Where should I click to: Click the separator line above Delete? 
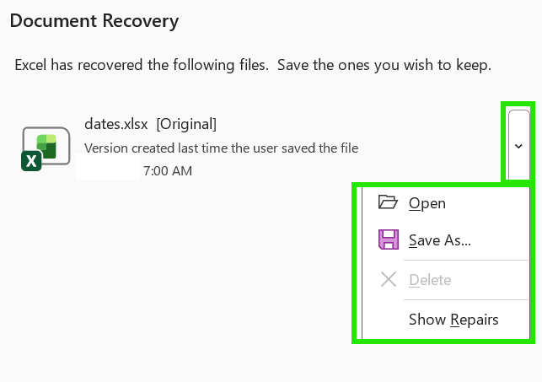466,261
